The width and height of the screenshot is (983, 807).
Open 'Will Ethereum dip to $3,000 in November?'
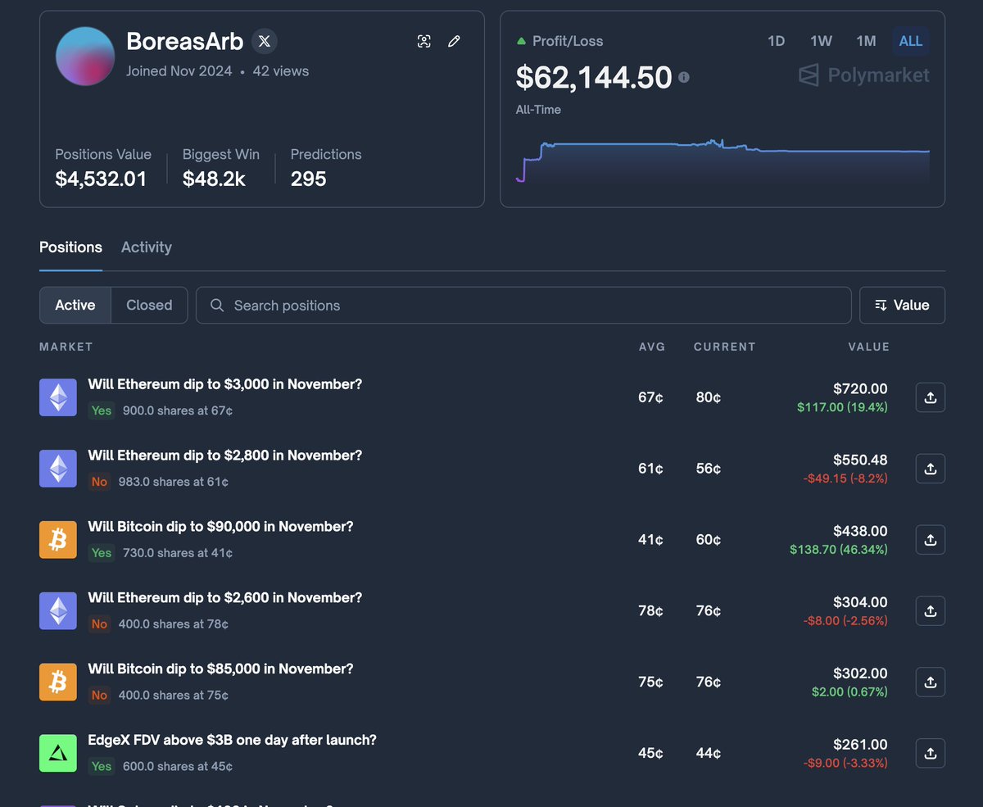click(x=225, y=383)
